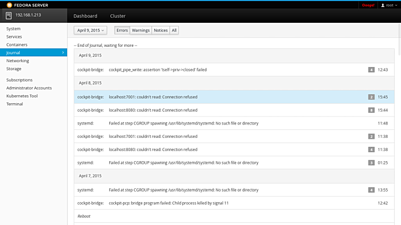This screenshot has height=225, width=401.
Task: Click the red Oops alert indicator
Action: click(x=368, y=5)
